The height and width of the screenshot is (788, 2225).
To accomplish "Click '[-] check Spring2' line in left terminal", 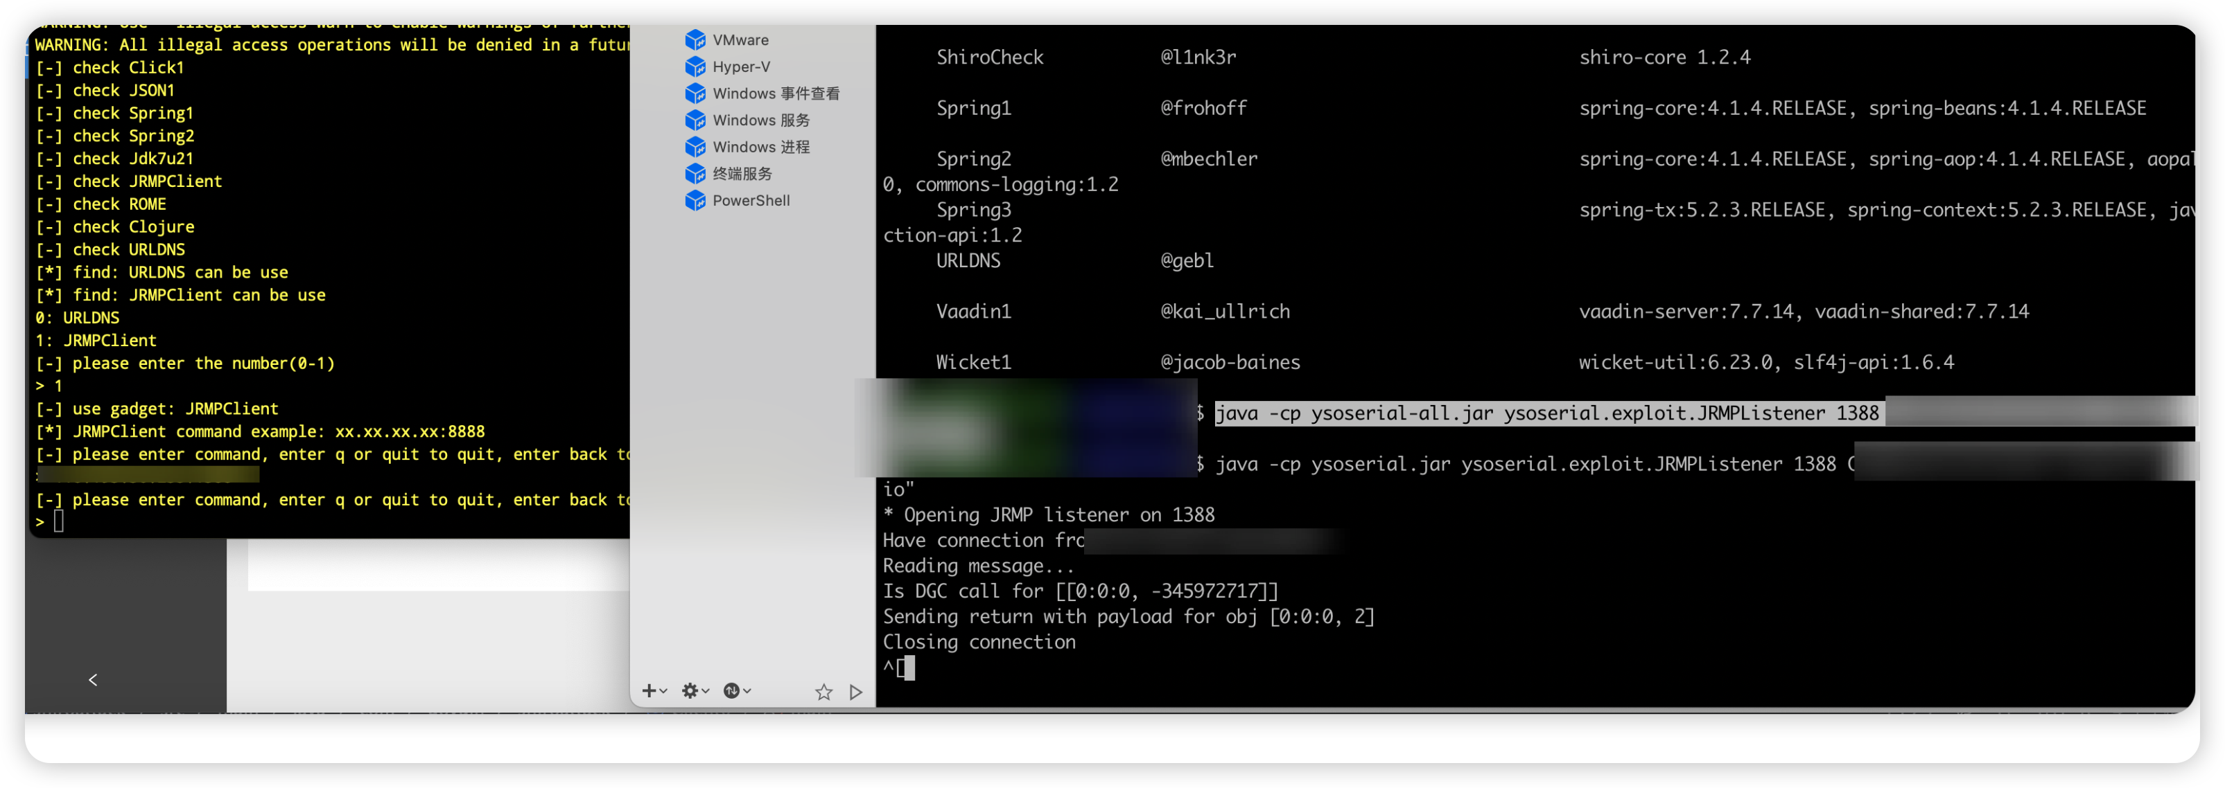I will 114,136.
